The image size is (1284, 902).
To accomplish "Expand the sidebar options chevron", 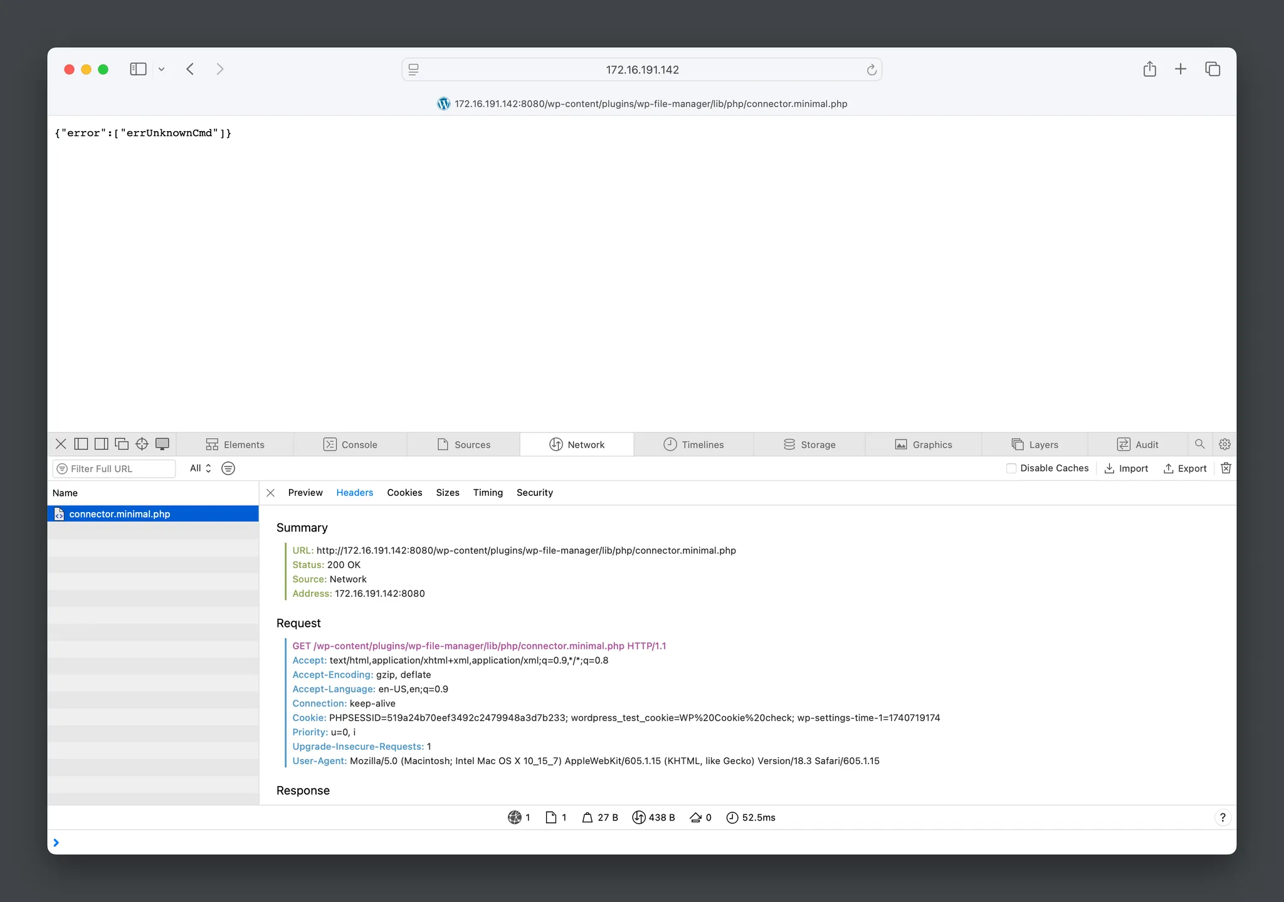I will click(161, 70).
